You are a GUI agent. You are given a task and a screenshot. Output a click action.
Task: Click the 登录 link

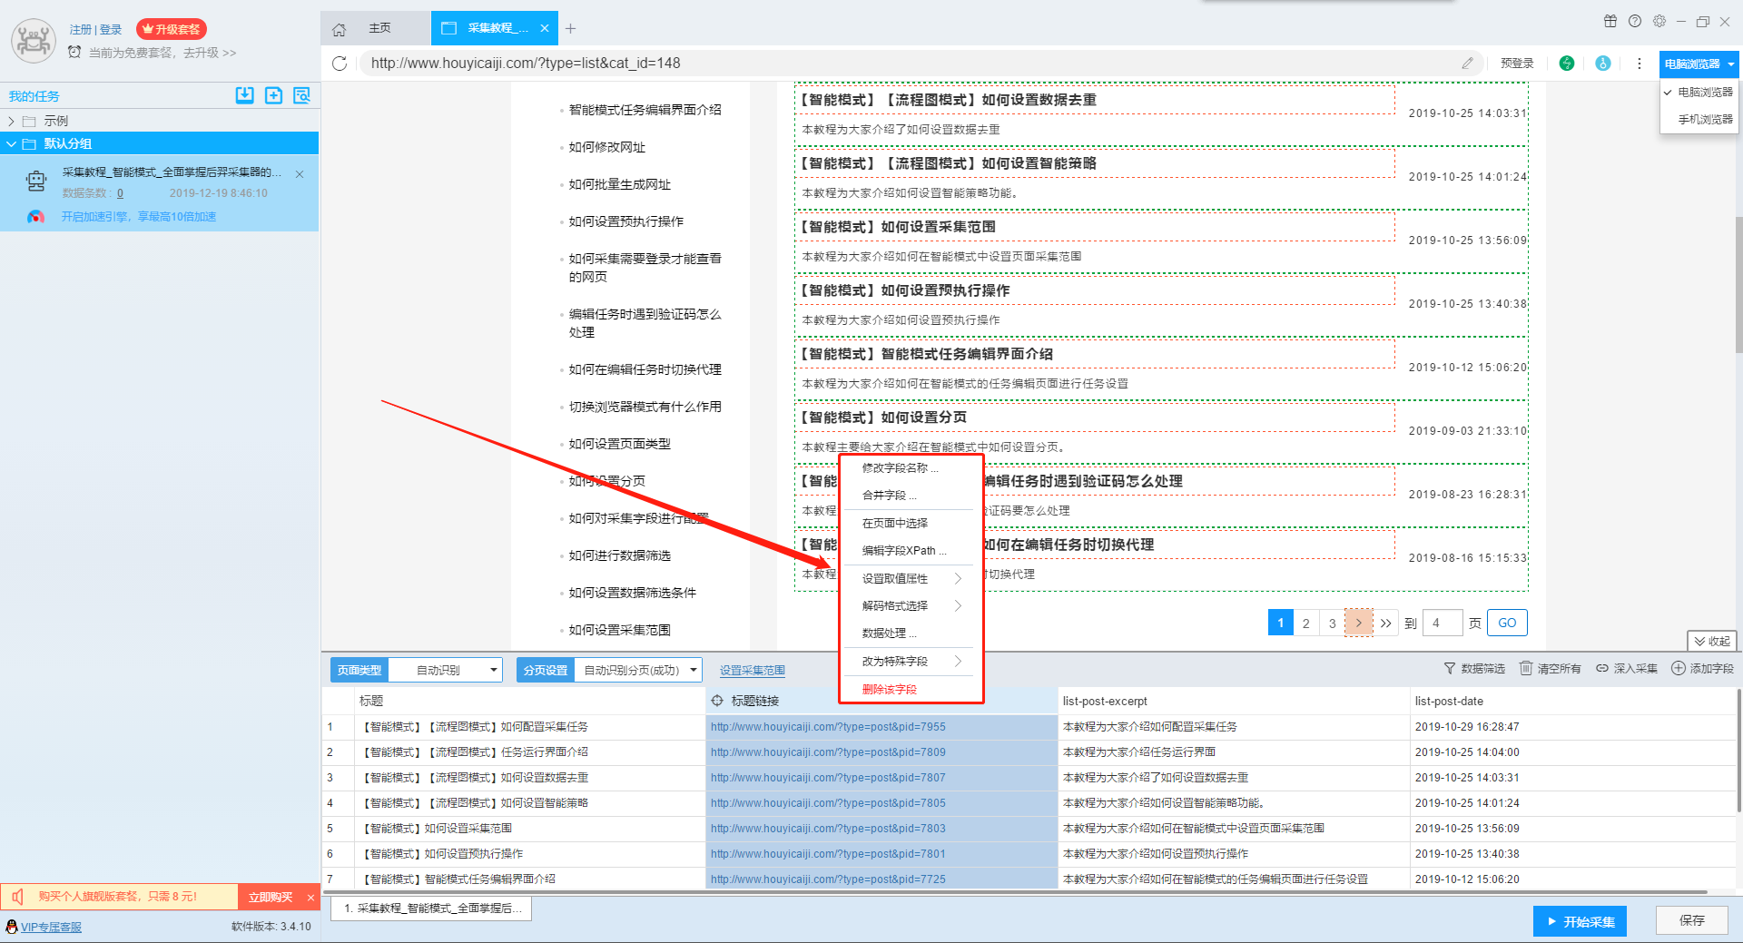point(111,30)
